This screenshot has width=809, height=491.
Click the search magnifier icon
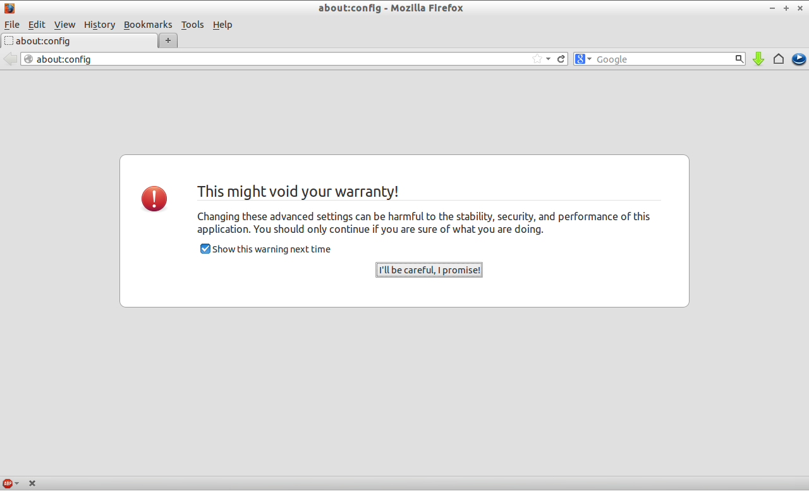pyautogui.click(x=739, y=59)
